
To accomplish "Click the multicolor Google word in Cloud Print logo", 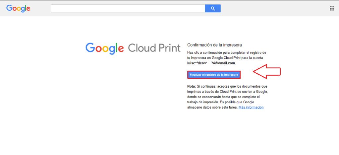I will click(104, 48).
